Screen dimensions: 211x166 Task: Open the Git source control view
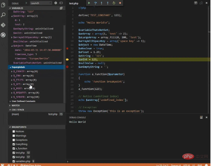3,25
